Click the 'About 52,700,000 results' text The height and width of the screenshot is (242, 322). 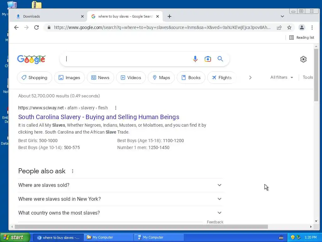[59, 96]
